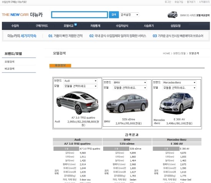Image resolution: width=211 pixels, height=183 pixels.
Task: Open the 수입차상식 menu
Action: 122,26
